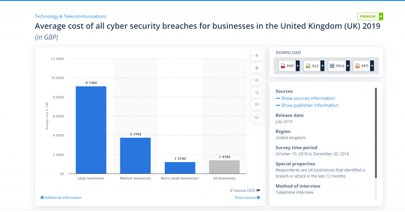Click the quotation citation icon
Screen dimensions: 405x212
click(x=256, y=105)
